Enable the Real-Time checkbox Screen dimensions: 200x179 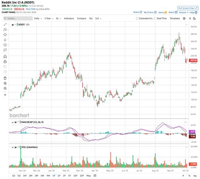click(155, 19)
